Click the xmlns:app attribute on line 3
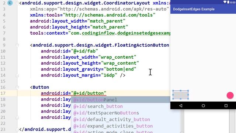The image size is (236, 133). click(99, 9)
